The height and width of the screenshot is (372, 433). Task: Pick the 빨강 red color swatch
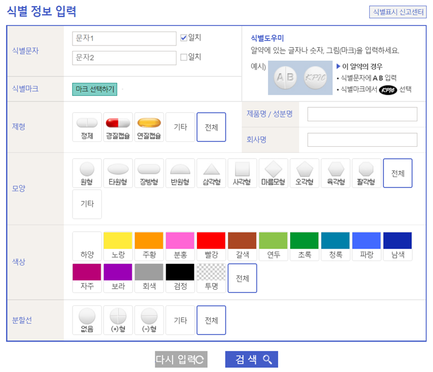[x=211, y=246]
